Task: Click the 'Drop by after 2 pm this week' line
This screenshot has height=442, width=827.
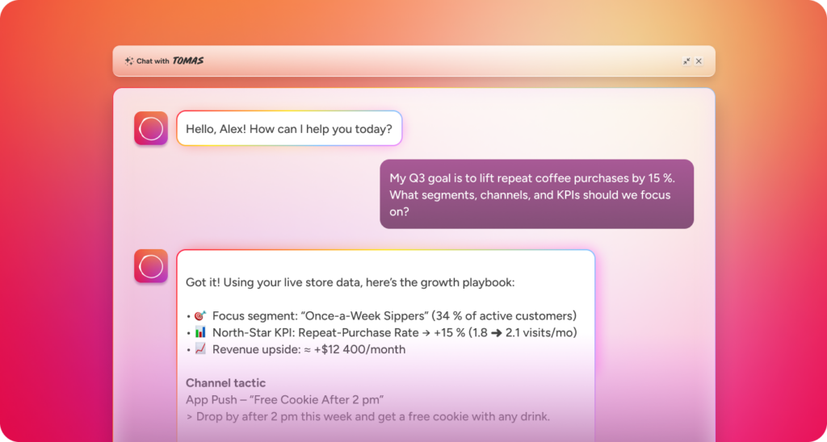Action: coord(367,417)
